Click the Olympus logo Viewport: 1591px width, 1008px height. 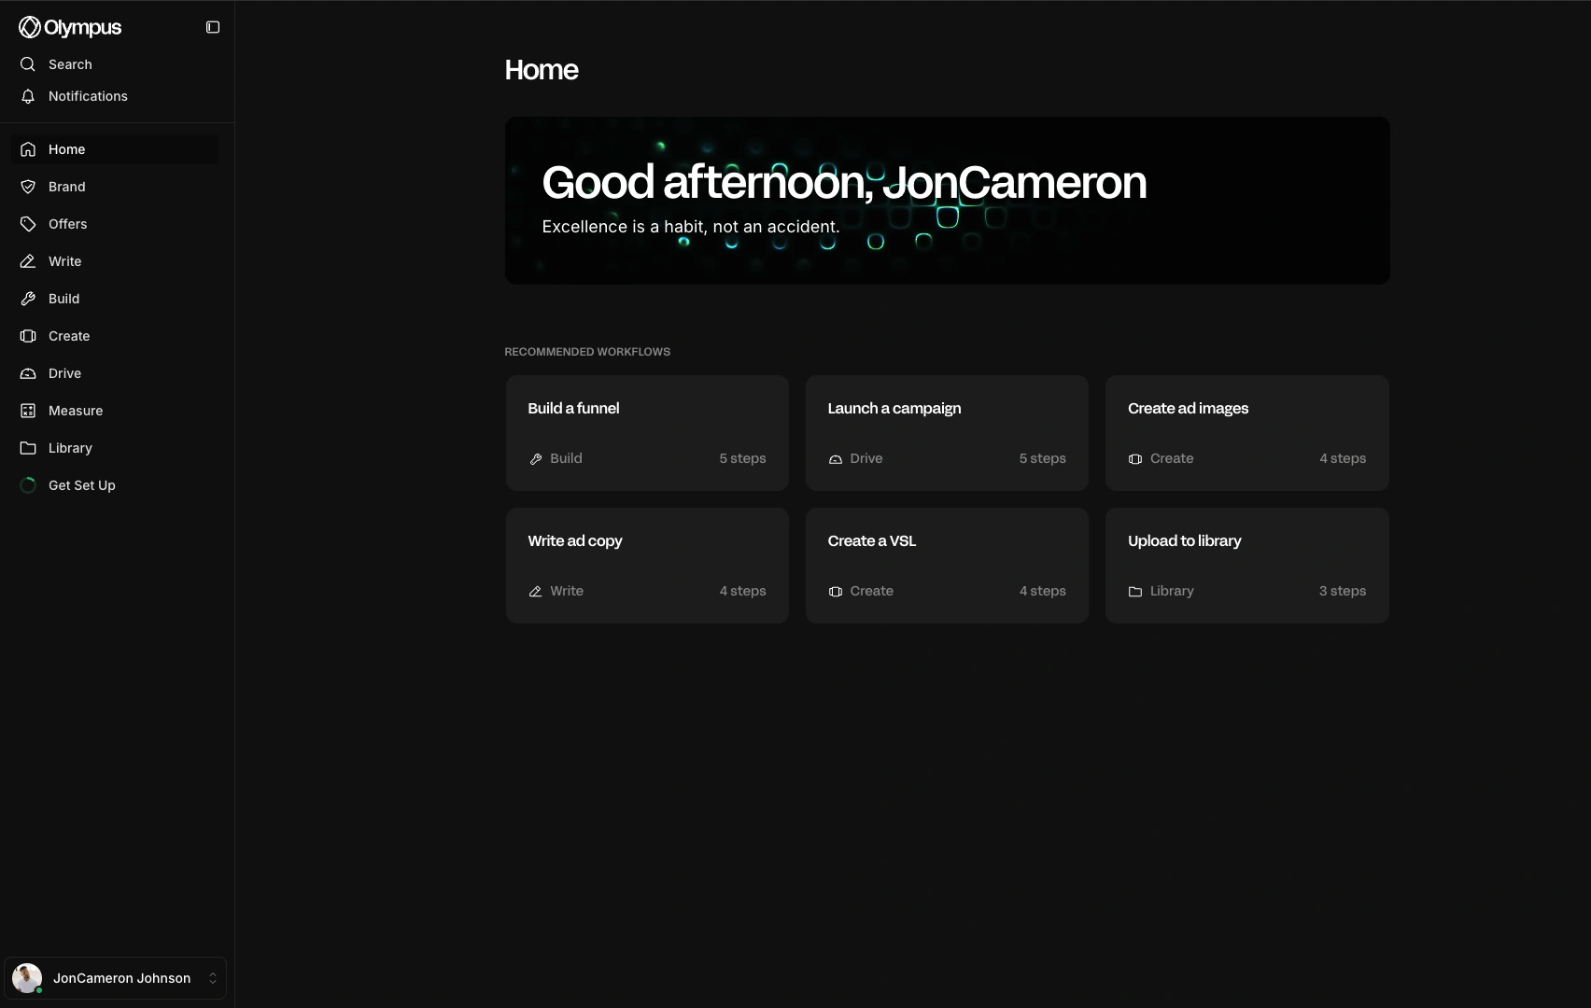point(70,26)
